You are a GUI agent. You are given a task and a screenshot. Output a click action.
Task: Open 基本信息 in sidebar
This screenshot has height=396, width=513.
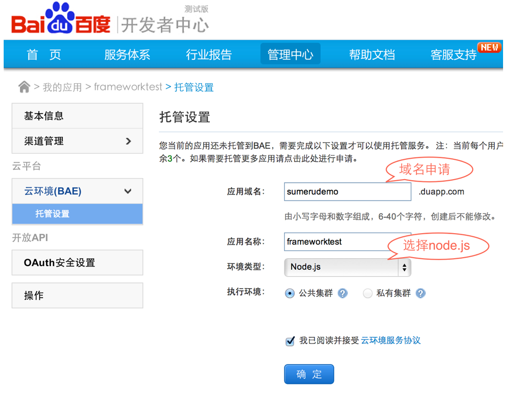(x=77, y=116)
